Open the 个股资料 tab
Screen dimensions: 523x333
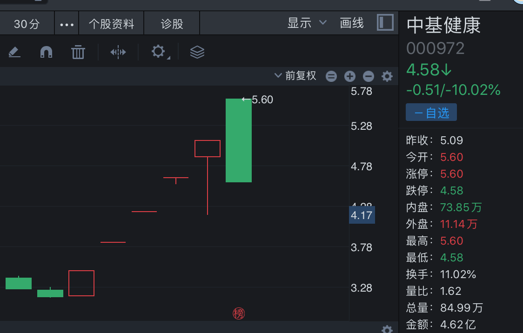click(111, 24)
